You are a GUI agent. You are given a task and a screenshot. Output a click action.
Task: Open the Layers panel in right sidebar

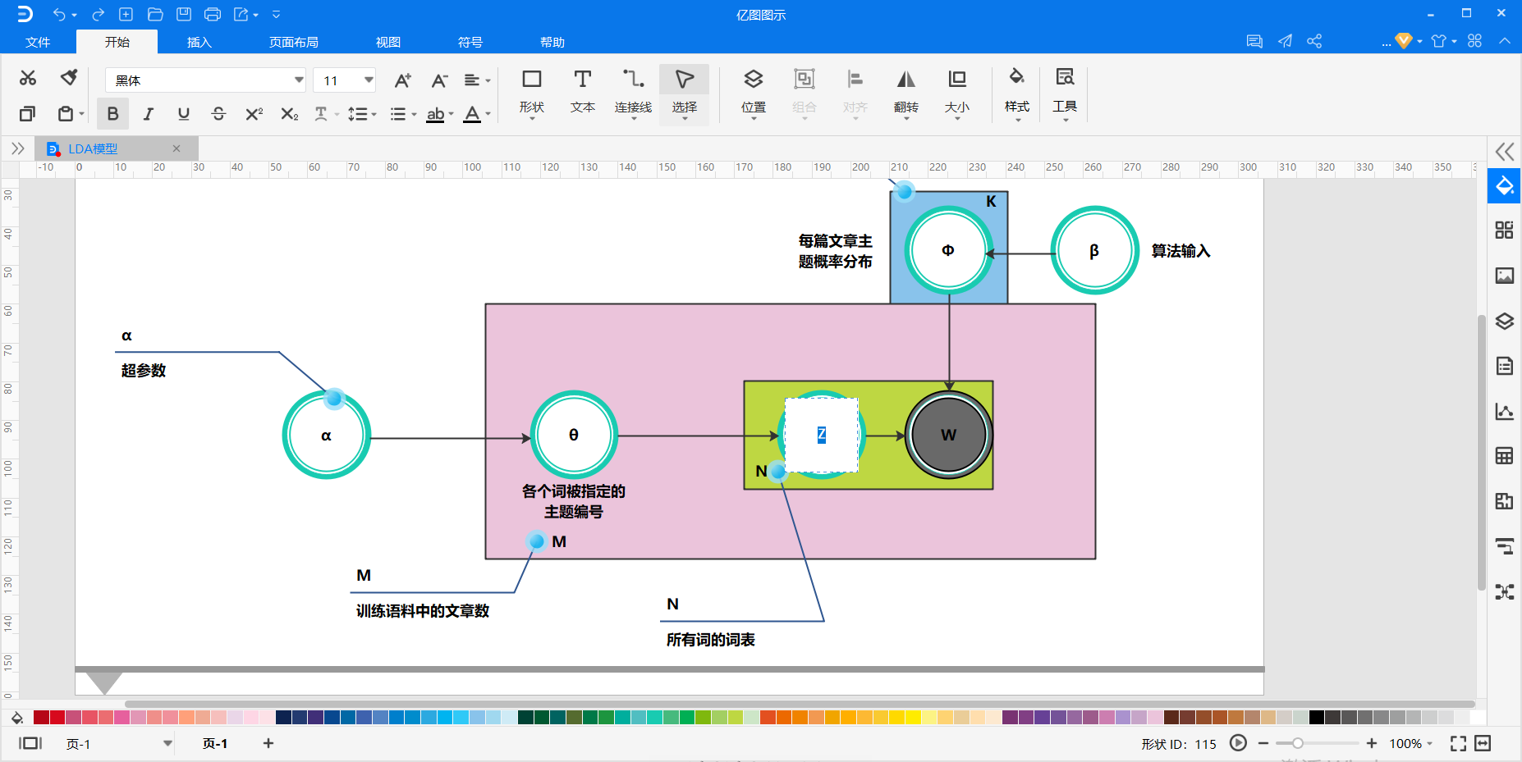click(x=1504, y=321)
